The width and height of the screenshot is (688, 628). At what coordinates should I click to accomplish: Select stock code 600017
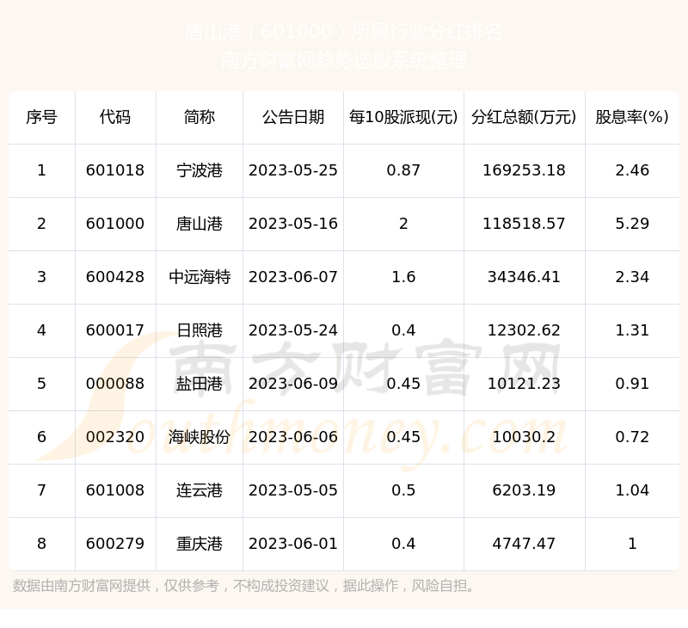[x=115, y=330]
